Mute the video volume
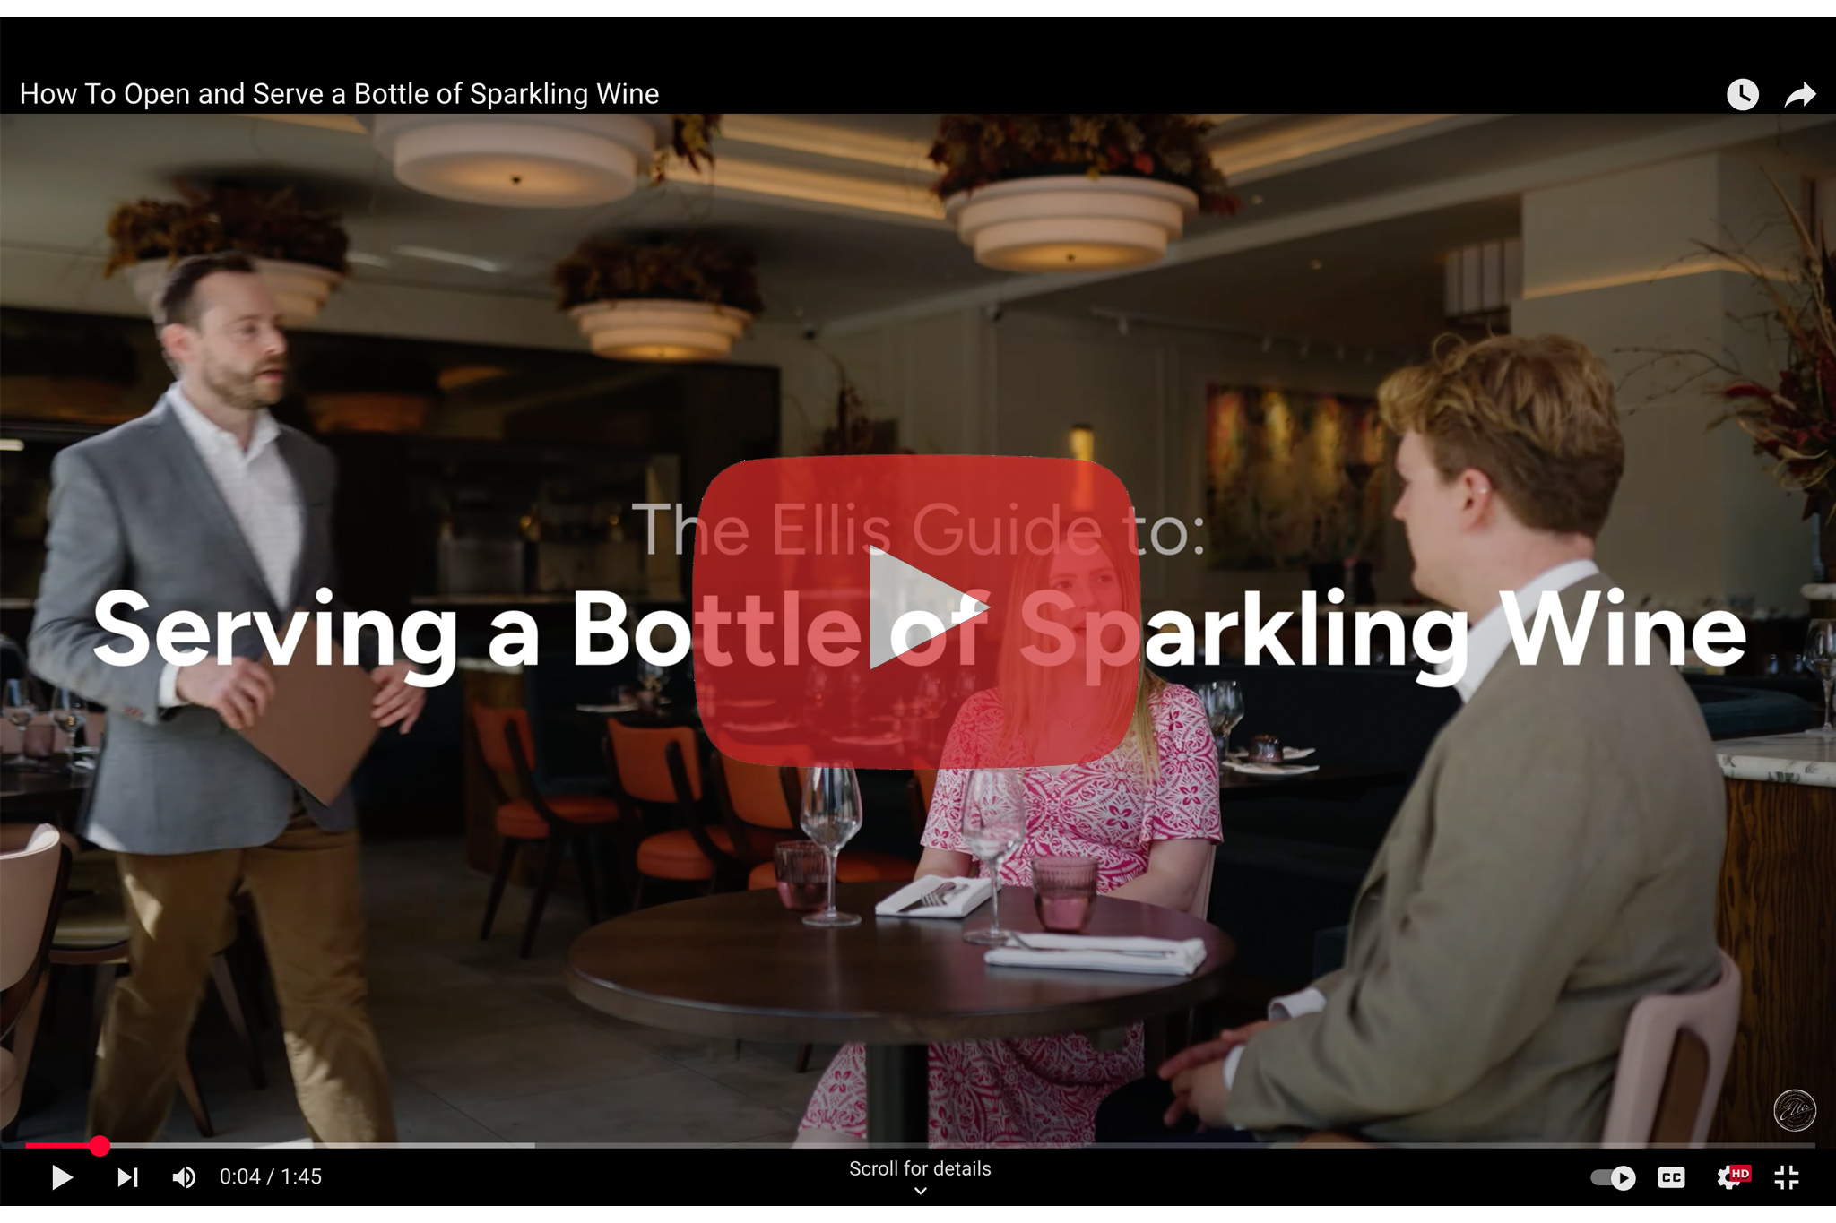Viewport: 1836px width, 1223px height. 184,1177
